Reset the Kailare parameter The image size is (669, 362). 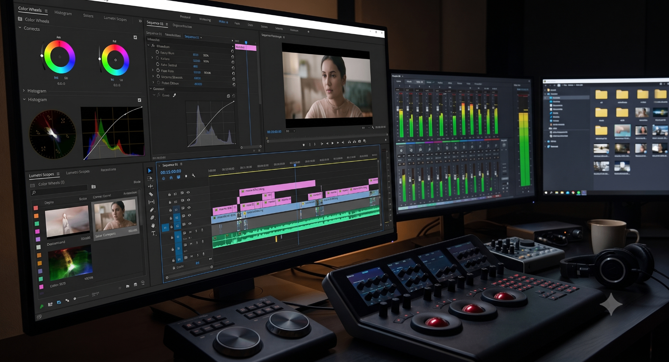(x=233, y=62)
